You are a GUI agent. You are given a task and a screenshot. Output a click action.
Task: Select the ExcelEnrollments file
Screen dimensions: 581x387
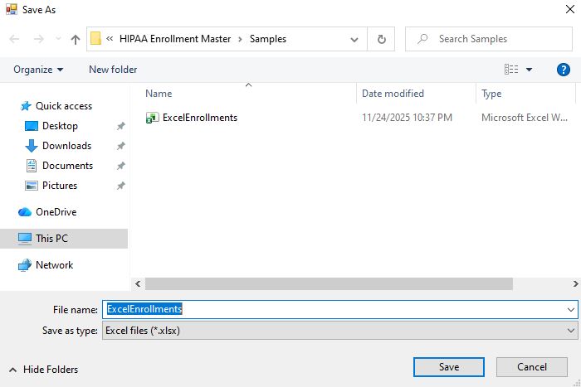click(200, 118)
